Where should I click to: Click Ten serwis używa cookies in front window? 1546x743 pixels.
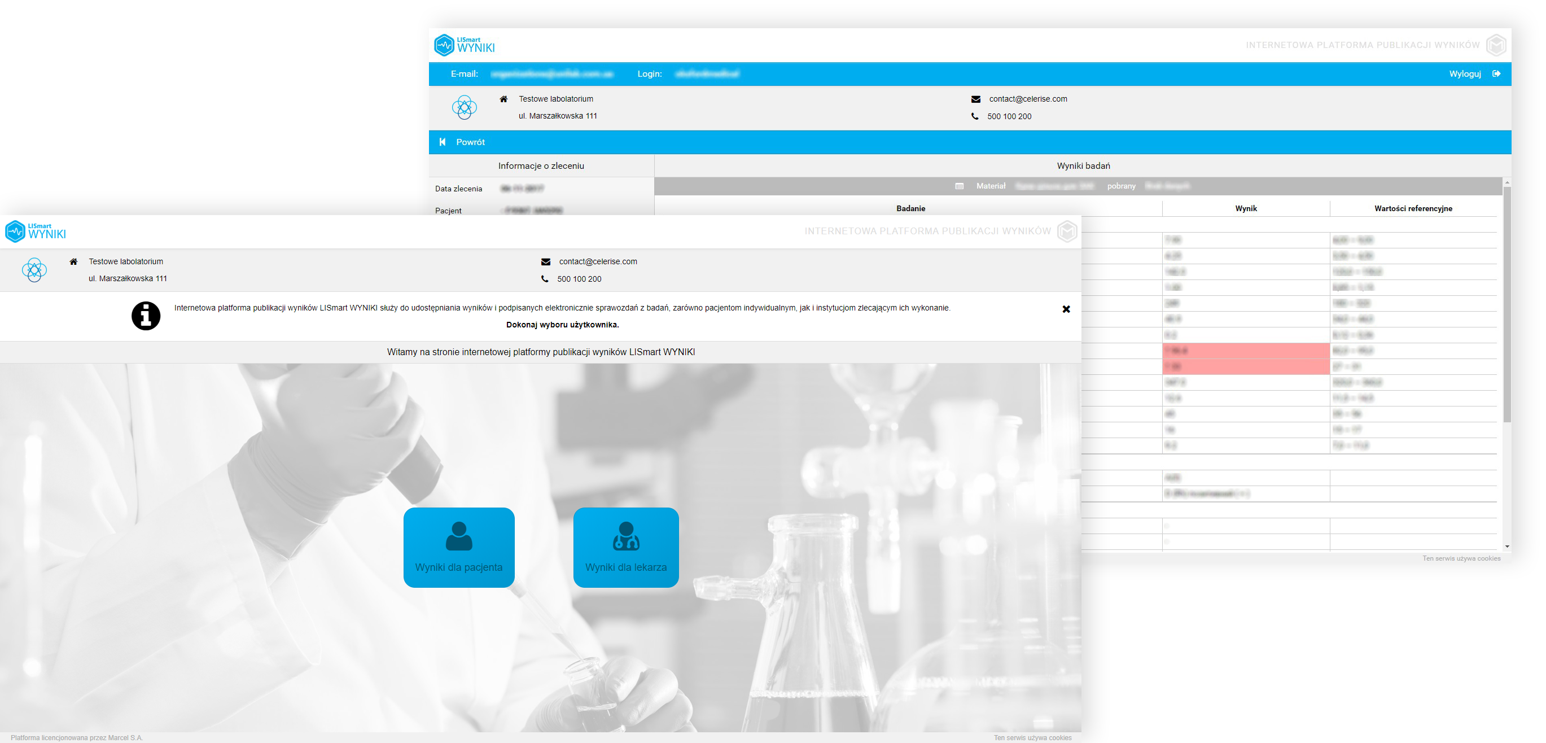[1032, 737]
